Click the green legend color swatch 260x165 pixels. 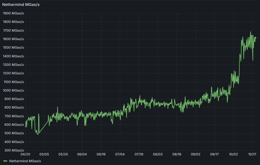coord(5,161)
